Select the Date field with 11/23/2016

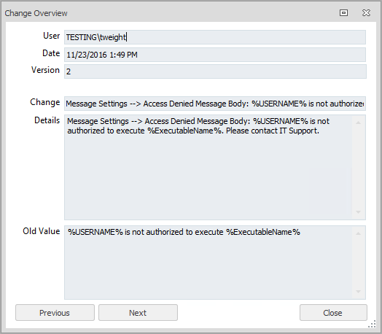point(215,55)
